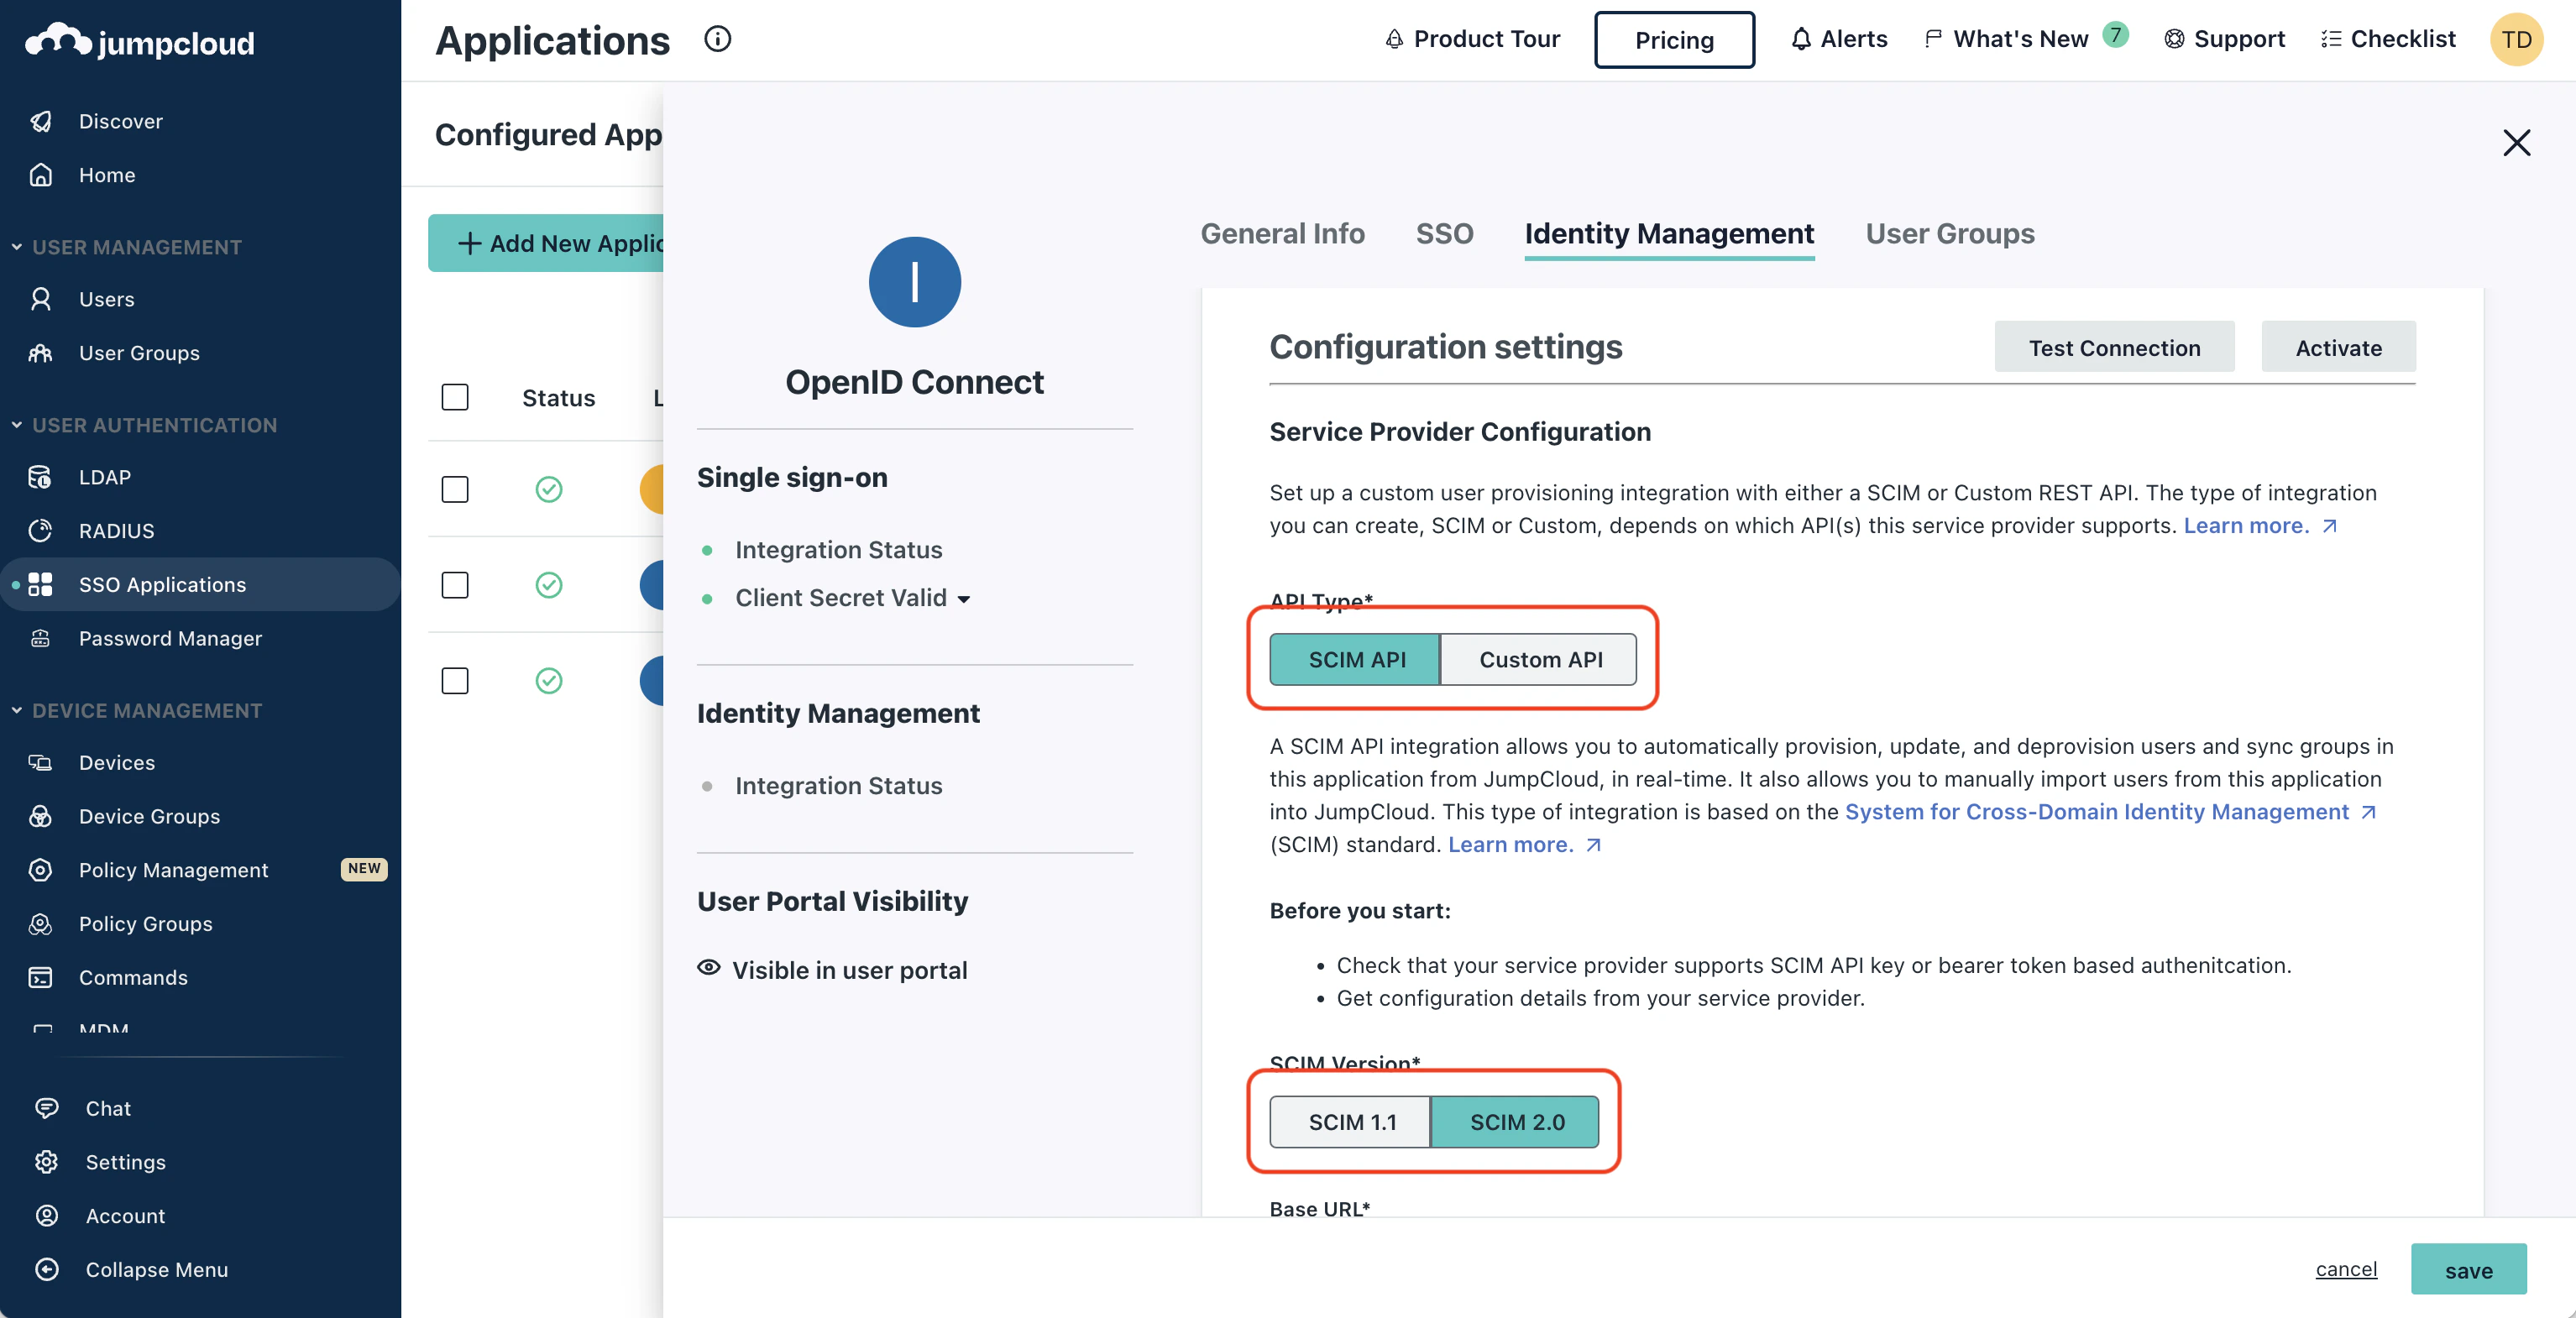Click Integration Status under Identity Management
Screen dimensions: 2576x1318
pyautogui.click(x=838, y=786)
